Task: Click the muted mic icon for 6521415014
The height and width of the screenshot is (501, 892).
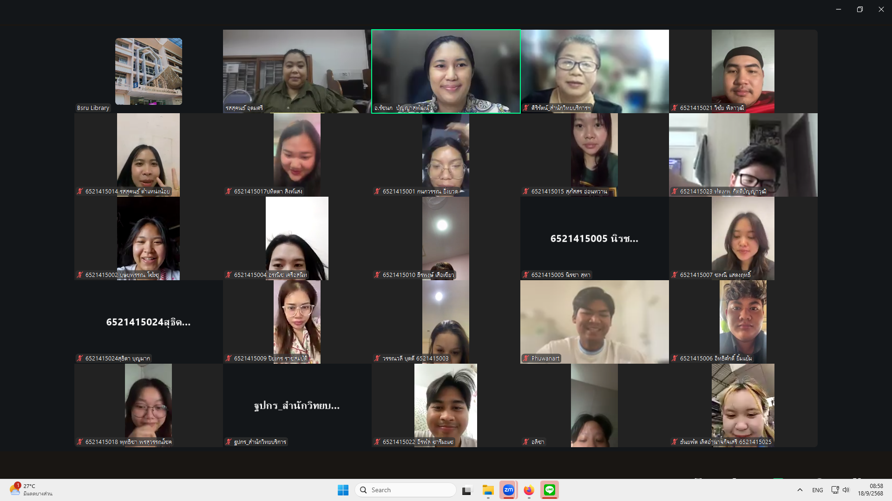Action: click(80, 192)
